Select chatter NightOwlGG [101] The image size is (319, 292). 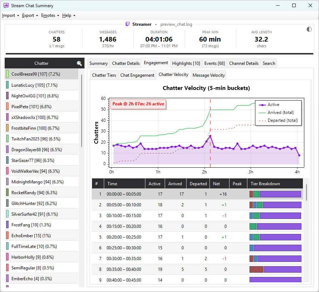click(42, 96)
